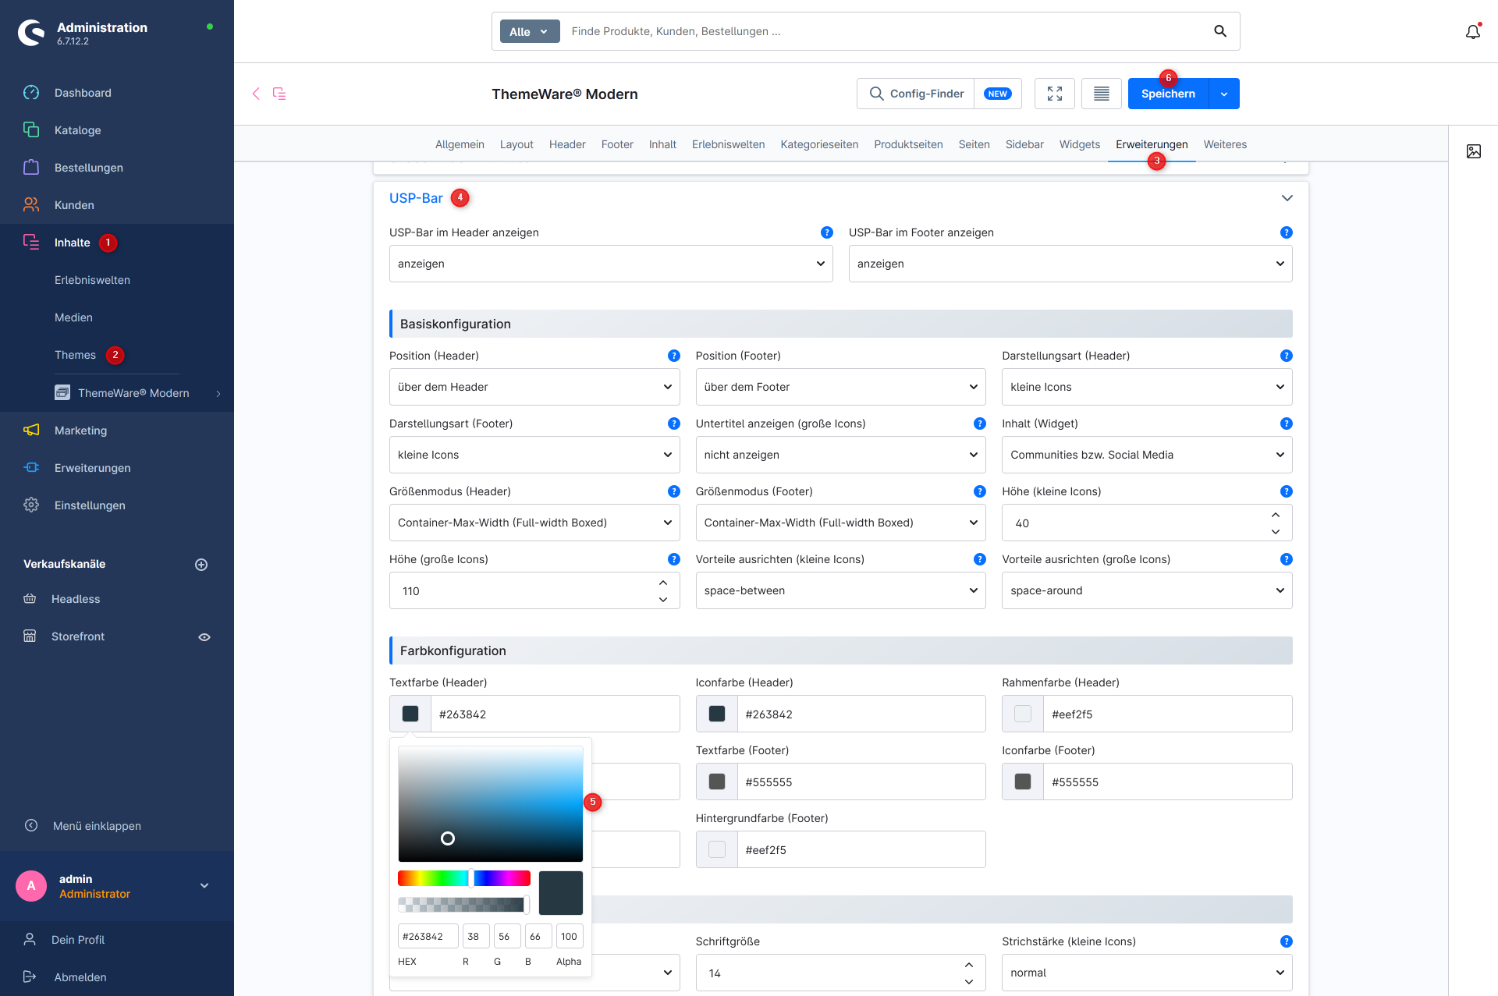The width and height of the screenshot is (1498, 996).
Task: Open Erlebniswelten in the sidebar
Action: pos(92,280)
